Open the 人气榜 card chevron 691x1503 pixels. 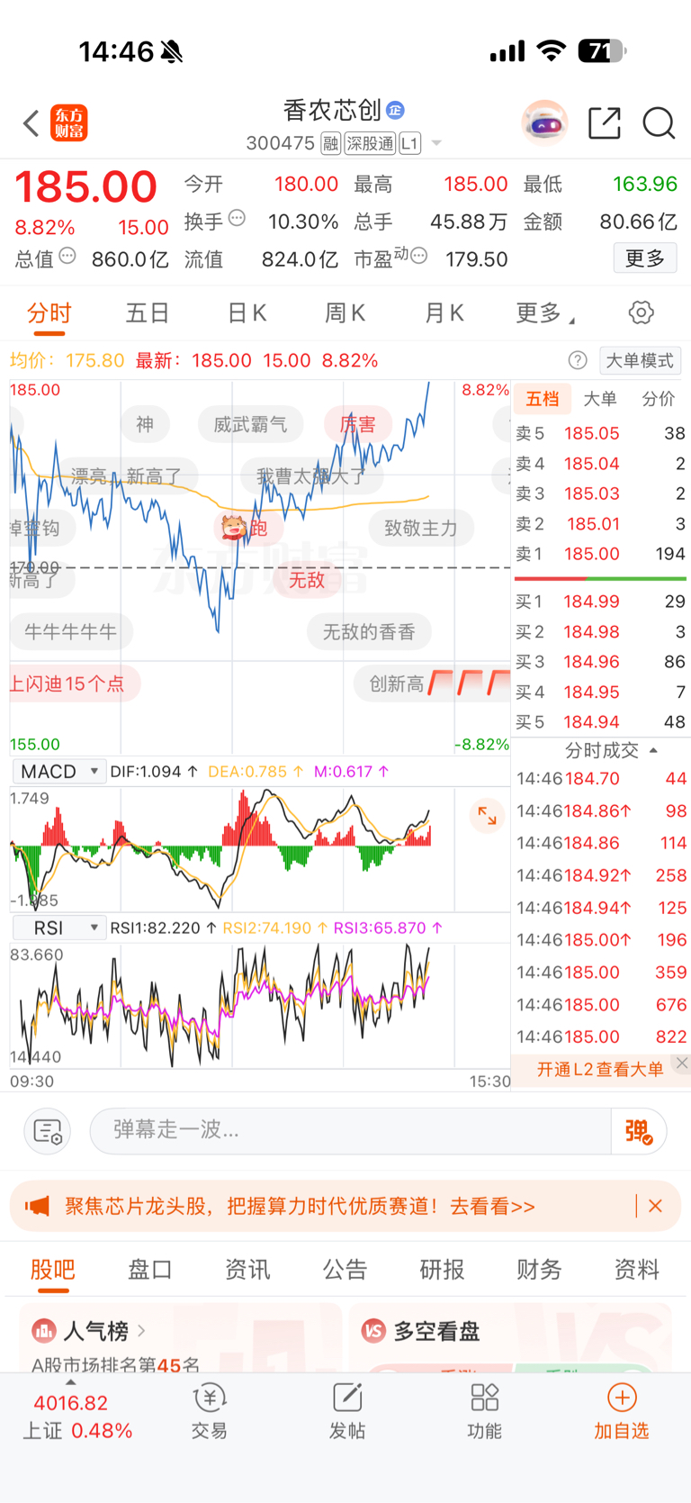141,1330
